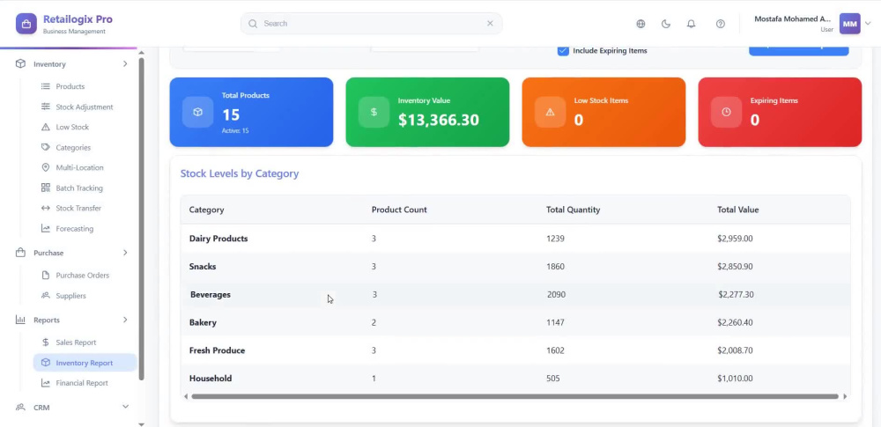This screenshot has width=881, height=427.
Task: Open Stock Adjustment page
Action: 85,107
